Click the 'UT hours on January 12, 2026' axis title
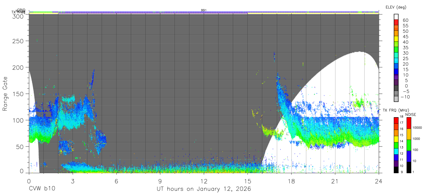This screenshot has width=426, height=196. click(x=204, y=189)
